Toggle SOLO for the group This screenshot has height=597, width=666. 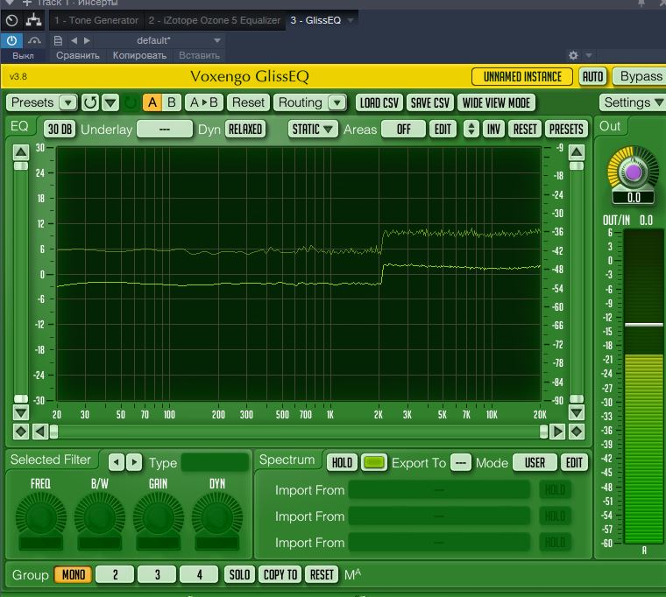pyautogui.click(x=239, y=574)
